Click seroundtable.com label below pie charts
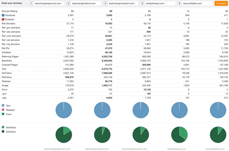Viewport: 229px width, 151px height. tap(215, 149)
